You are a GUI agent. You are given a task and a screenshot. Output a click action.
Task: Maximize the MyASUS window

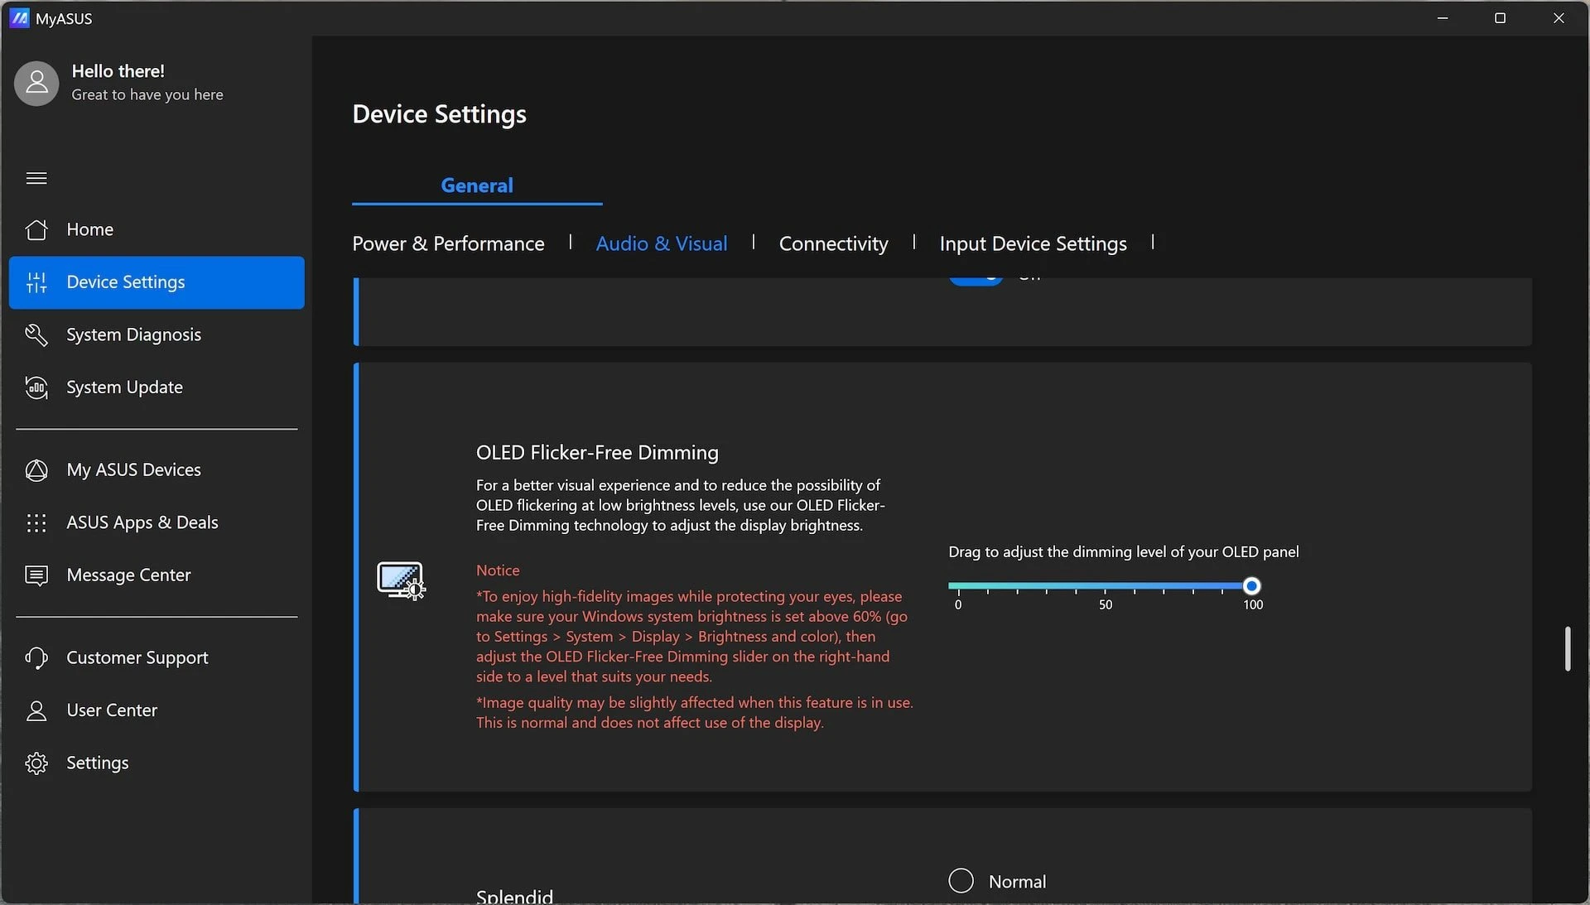click(x=1500, y=17)
